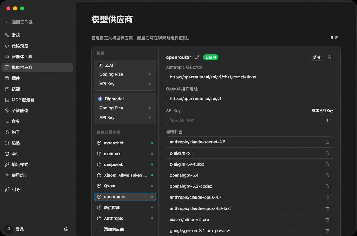Image resolution: width=357 pixels, height=236 pixels.
Task: Select Z.AI Coding Plan entry
Action: click(125, 74)
